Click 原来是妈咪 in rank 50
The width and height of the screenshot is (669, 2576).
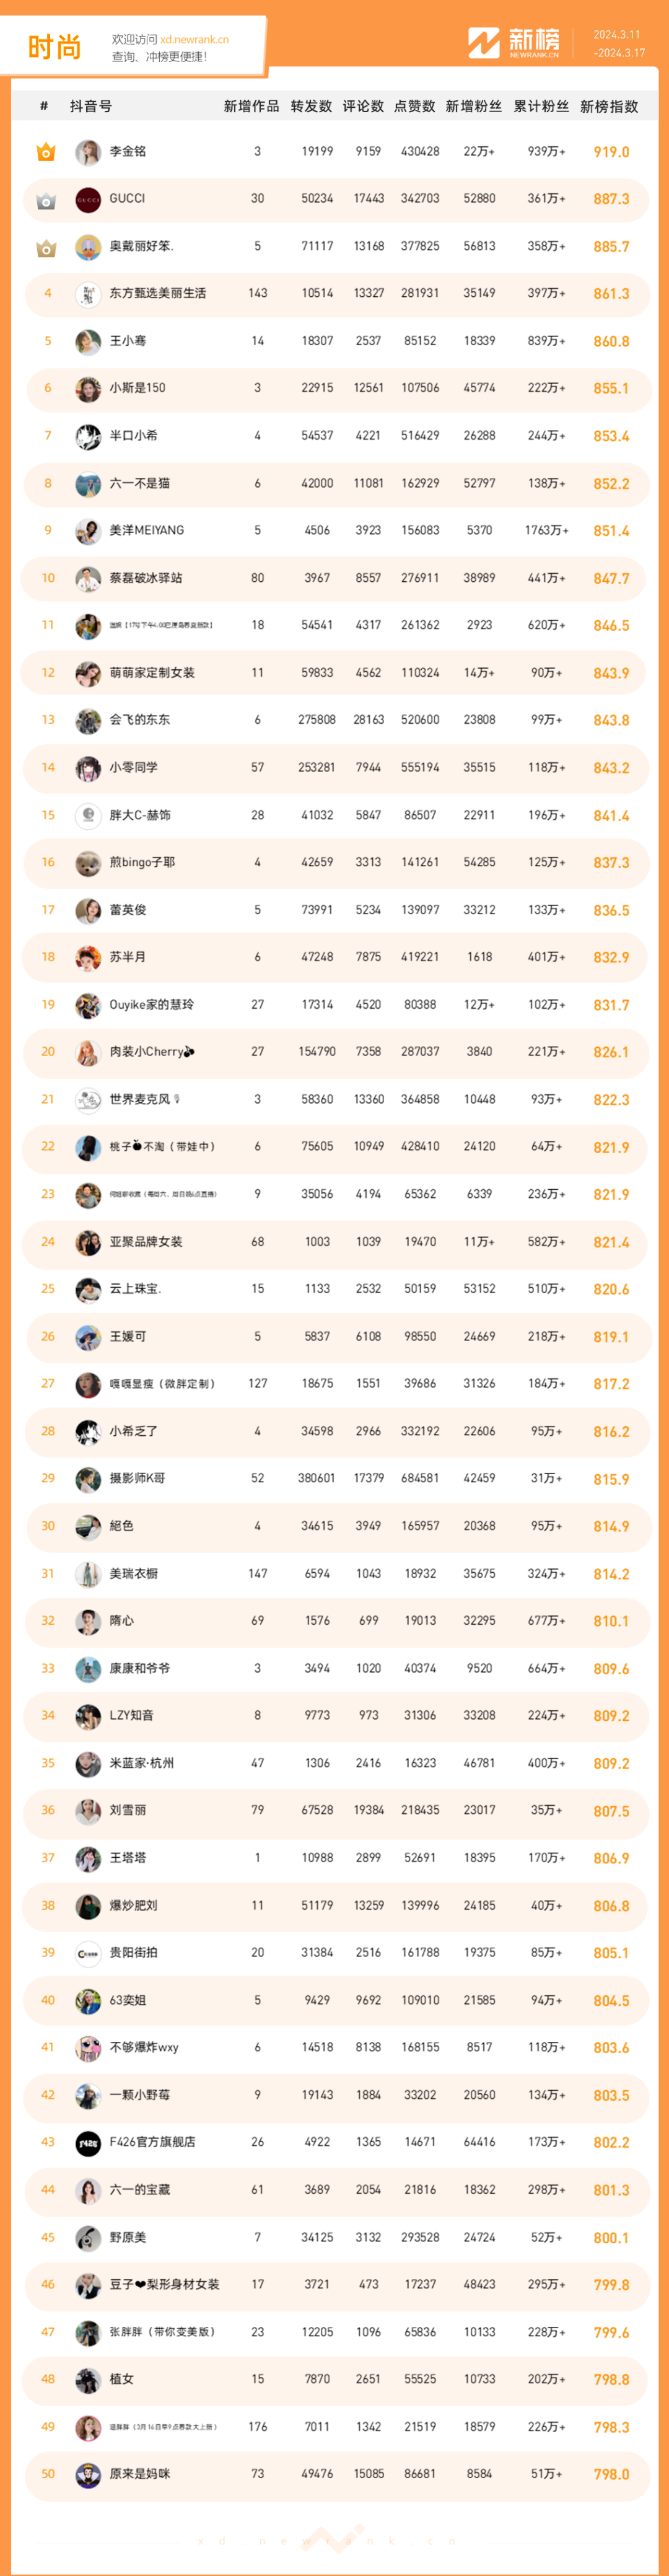coord(139,2474)
